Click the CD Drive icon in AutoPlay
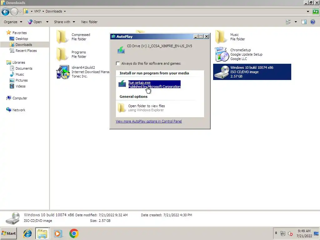The width and height of the screenshot is (320, 240). click(121, 50)
